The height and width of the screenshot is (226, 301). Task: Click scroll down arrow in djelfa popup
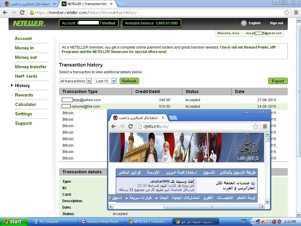pyautogui.click(x=267, y=201)
